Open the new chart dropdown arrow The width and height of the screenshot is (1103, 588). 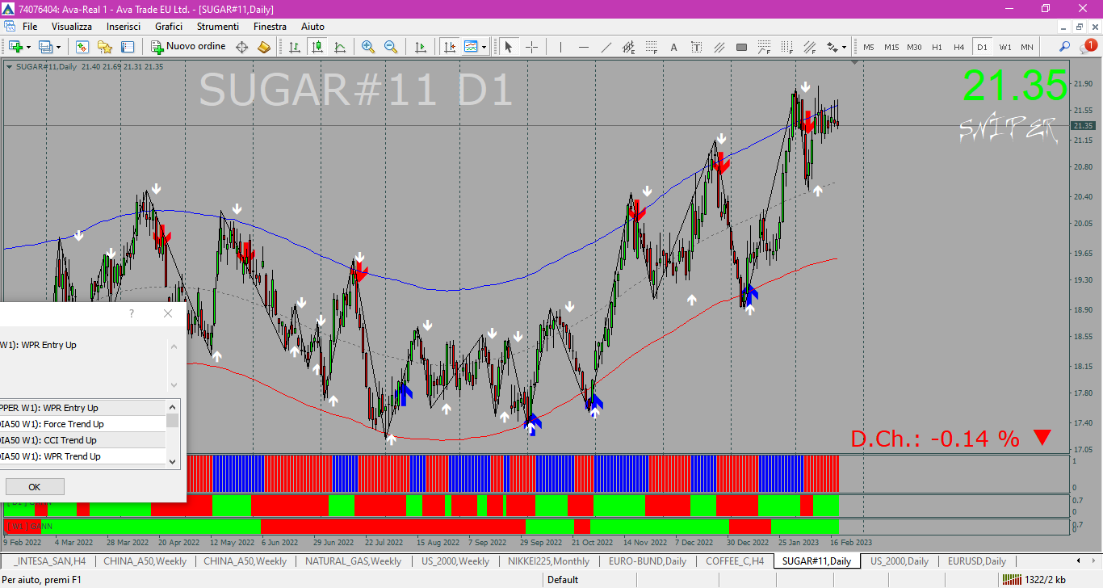[28, 47]
